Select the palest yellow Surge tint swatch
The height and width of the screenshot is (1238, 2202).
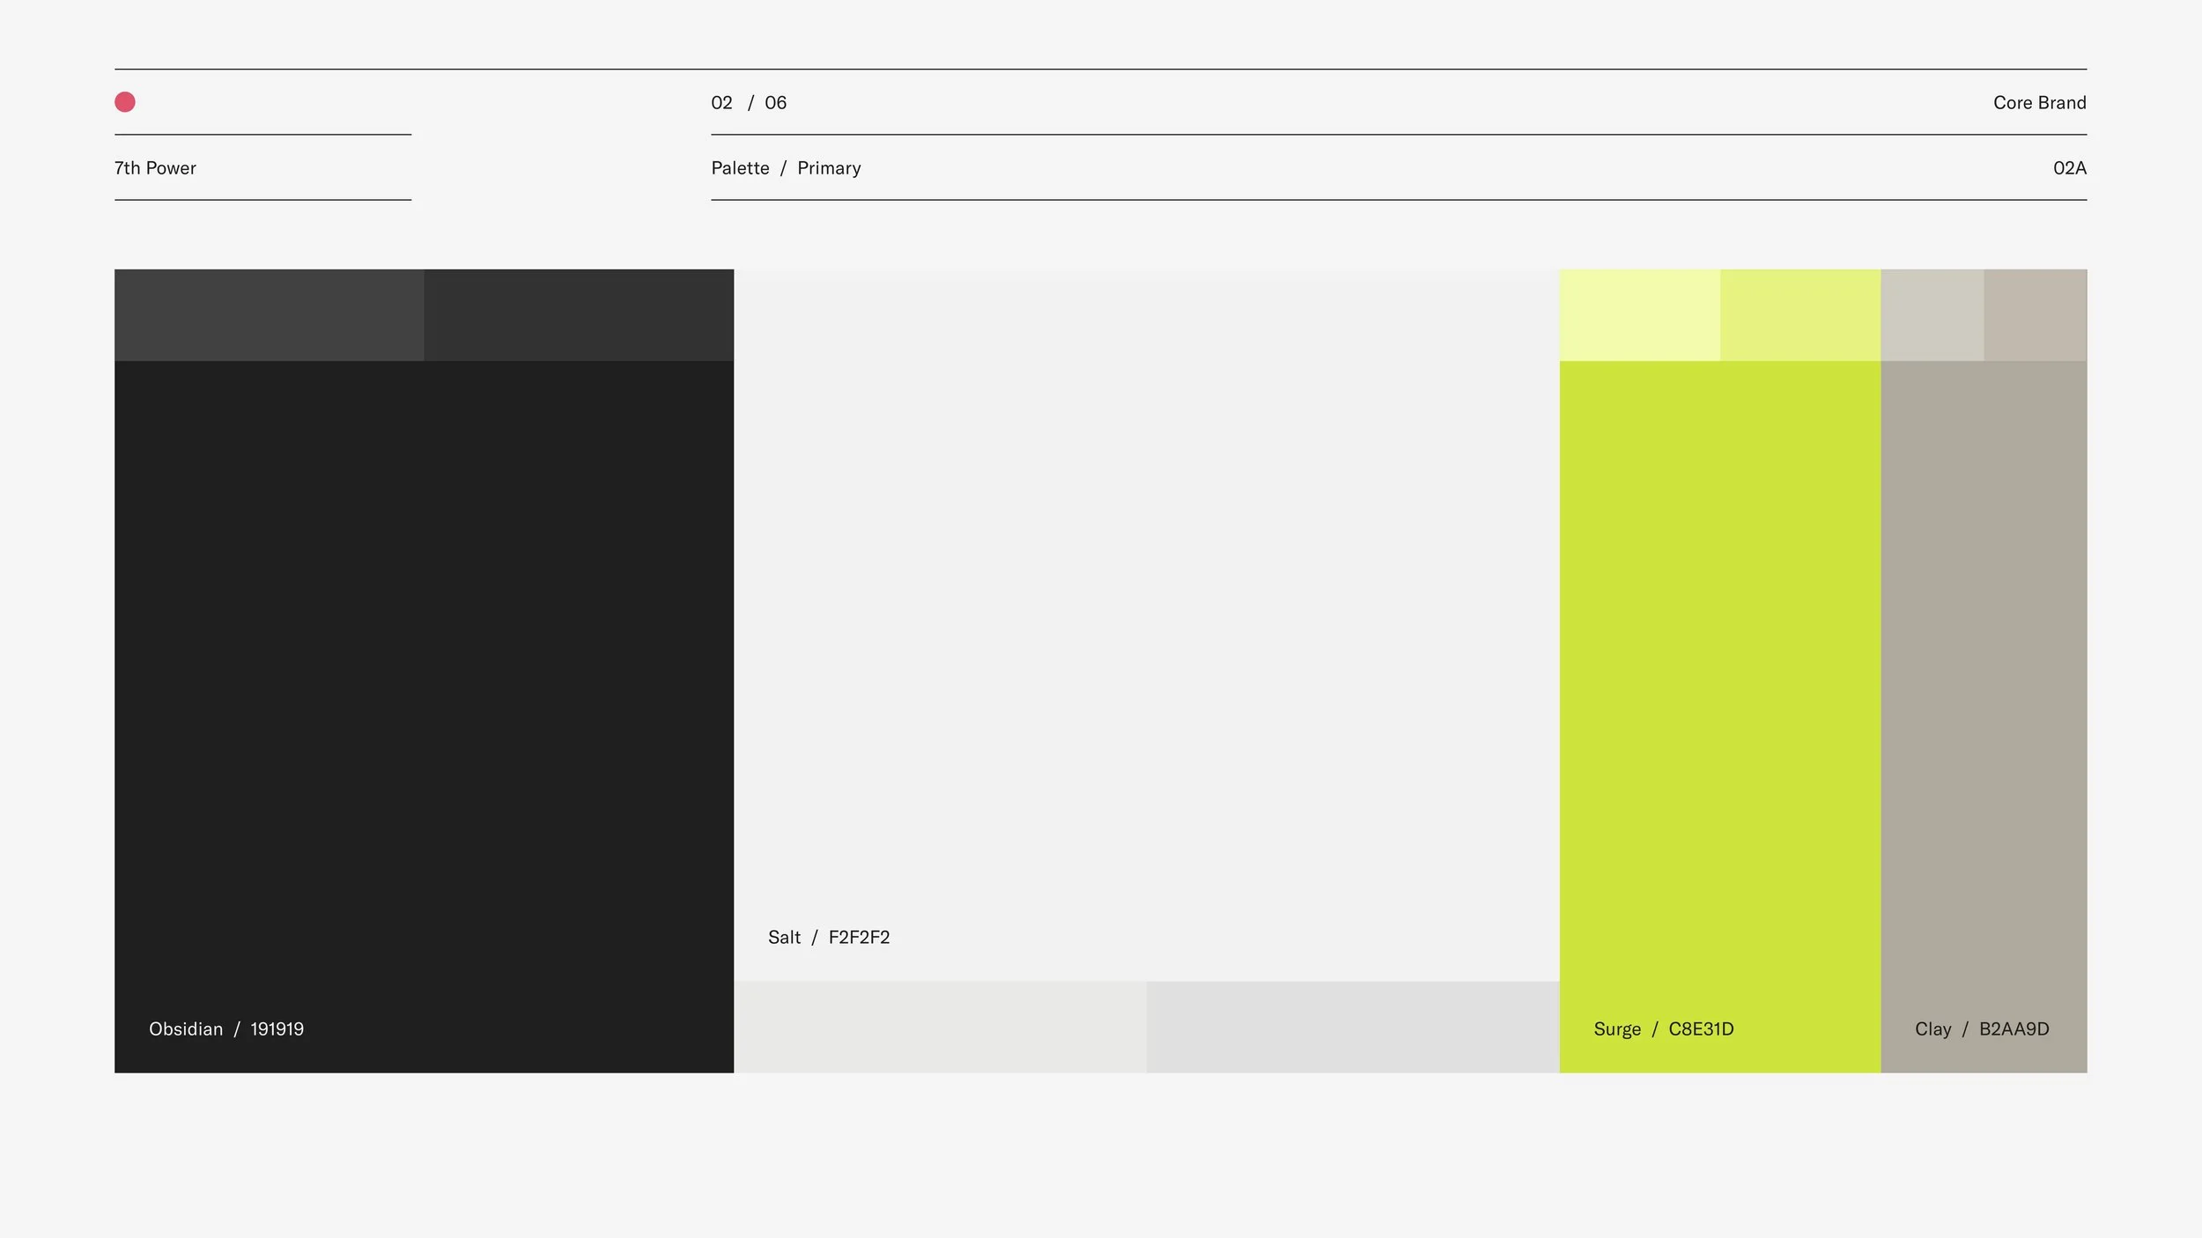coord(1639,315)
